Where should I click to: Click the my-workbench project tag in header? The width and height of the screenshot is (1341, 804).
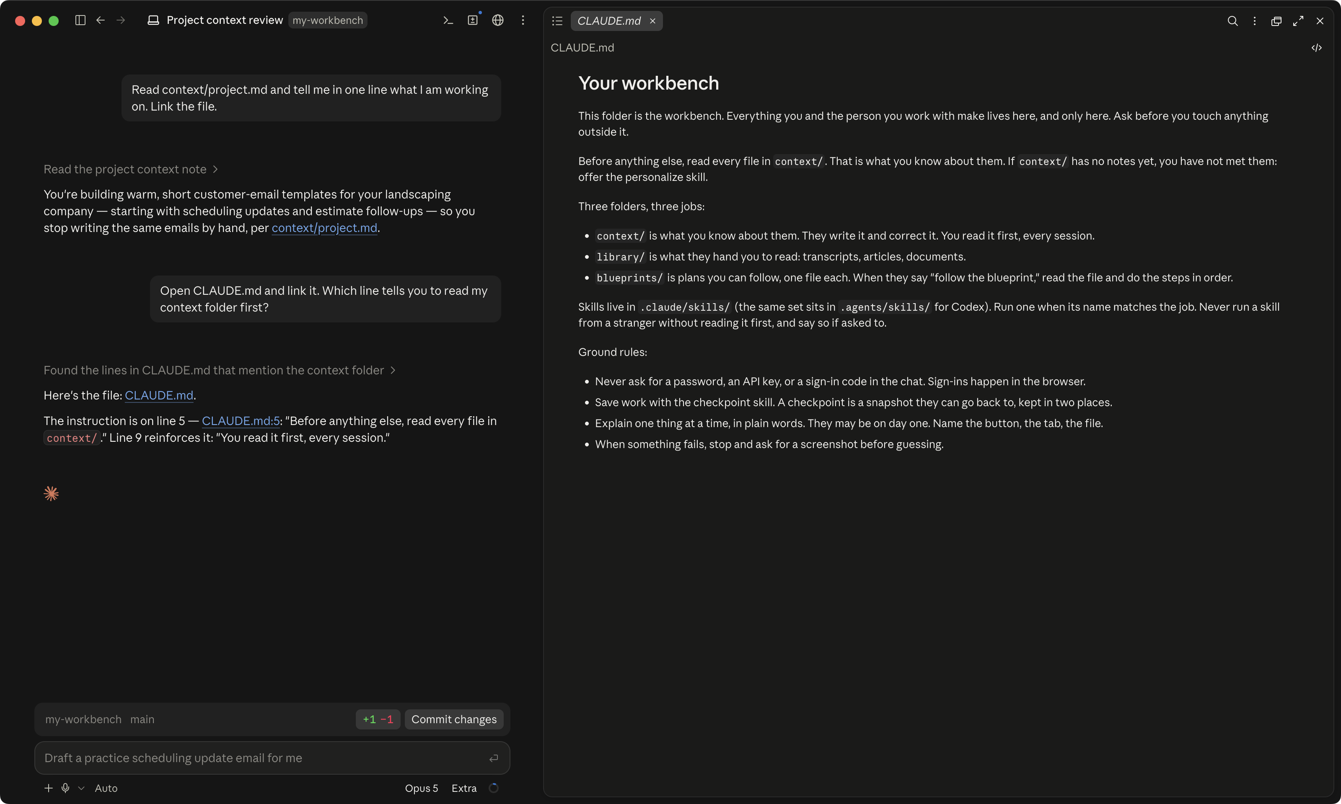[327, 20]
